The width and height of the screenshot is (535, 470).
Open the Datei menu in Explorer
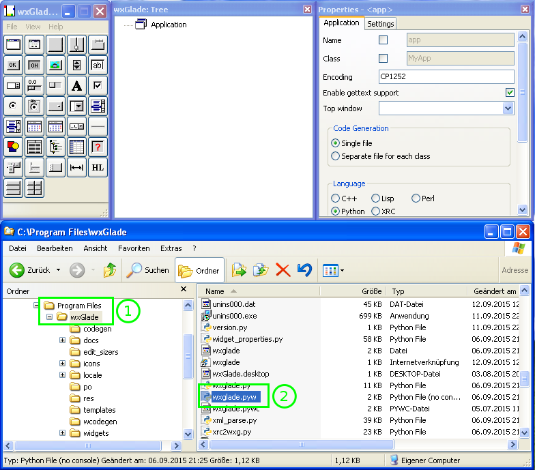pyautogui.click(x=18, y=248)
